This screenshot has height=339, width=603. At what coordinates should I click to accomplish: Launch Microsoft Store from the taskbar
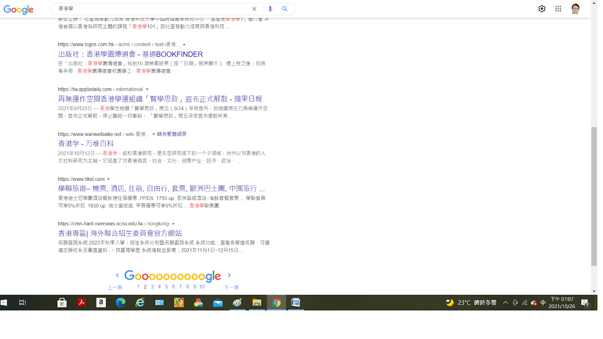[x=62, y=302]
